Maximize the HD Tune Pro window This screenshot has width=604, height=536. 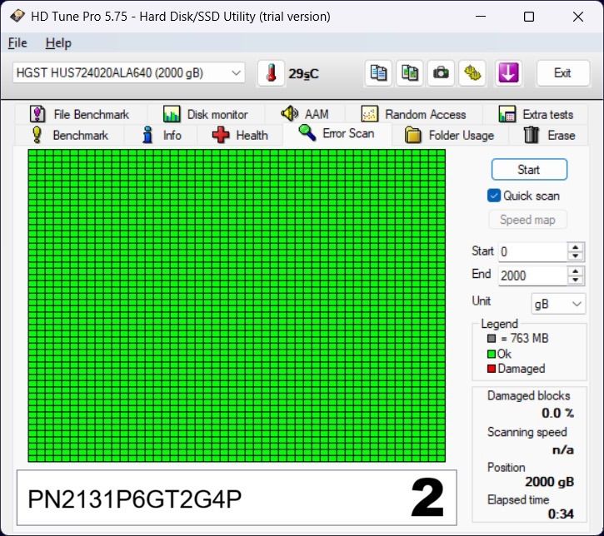[529, 17]
